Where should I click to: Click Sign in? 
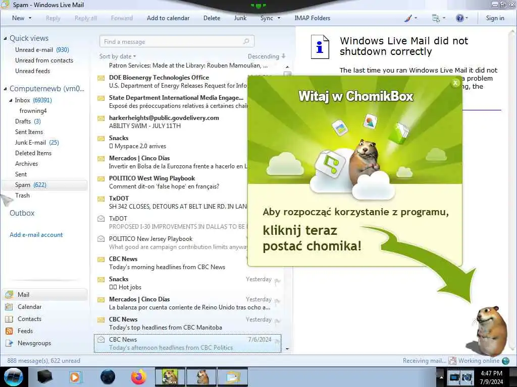pos(495,18)
